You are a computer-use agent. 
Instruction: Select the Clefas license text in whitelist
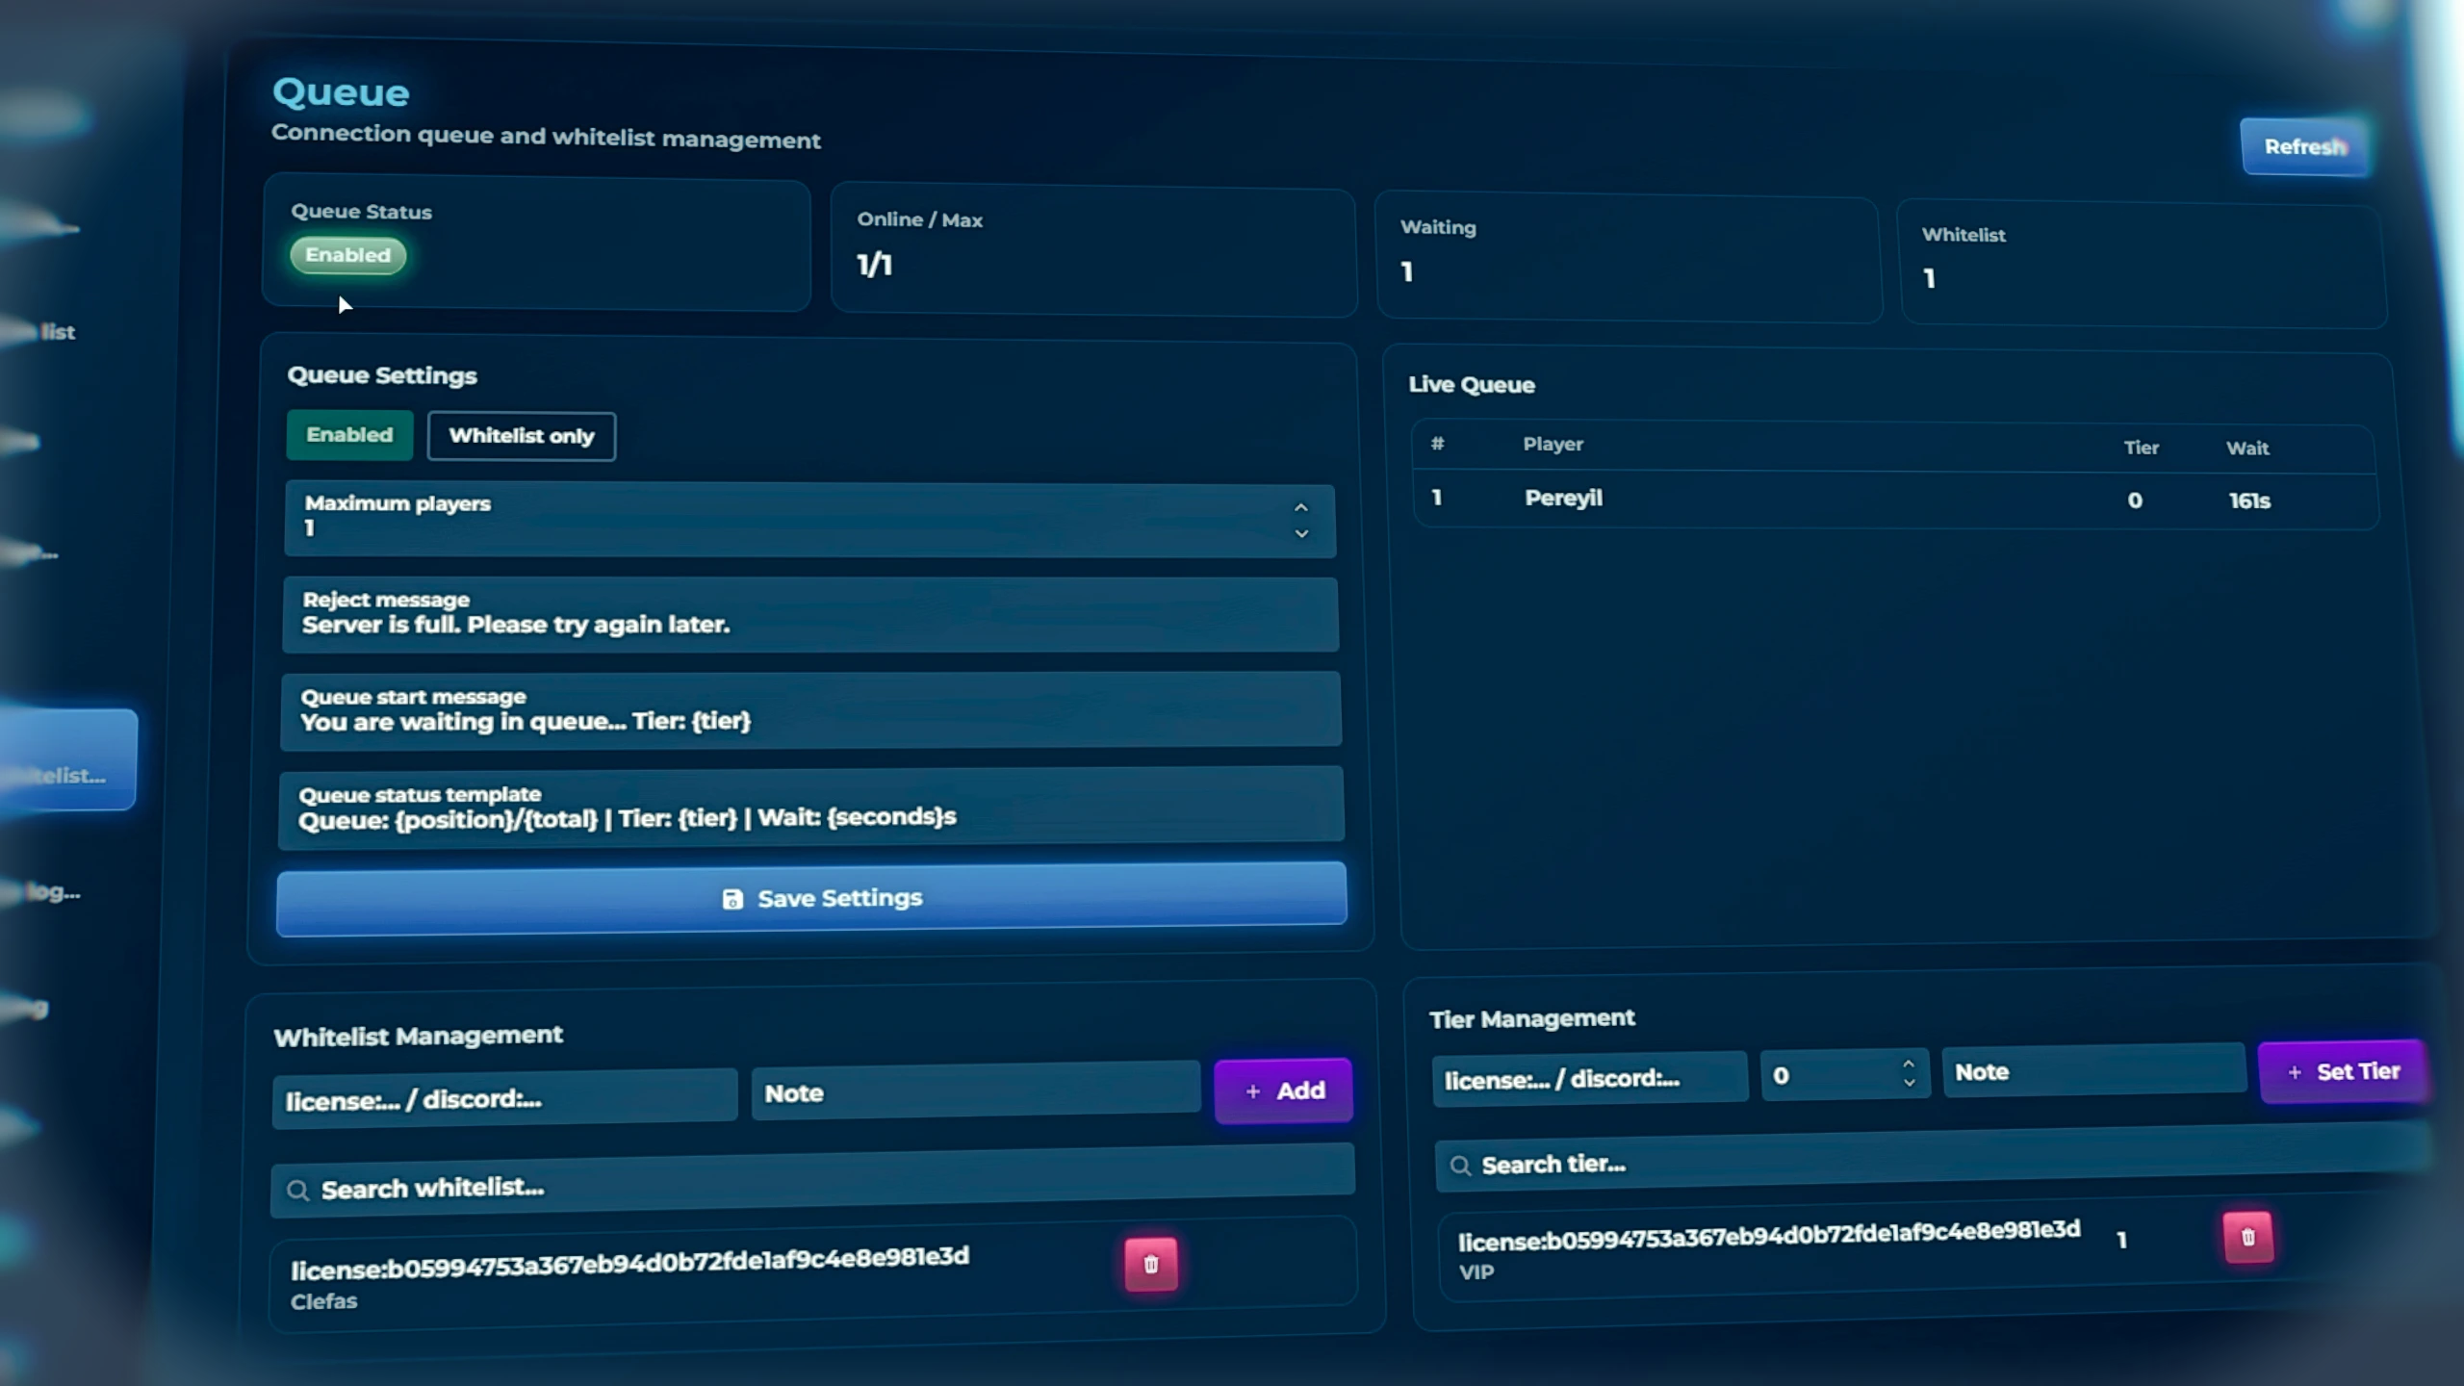pyautogui.click(x=630, y=1263)
